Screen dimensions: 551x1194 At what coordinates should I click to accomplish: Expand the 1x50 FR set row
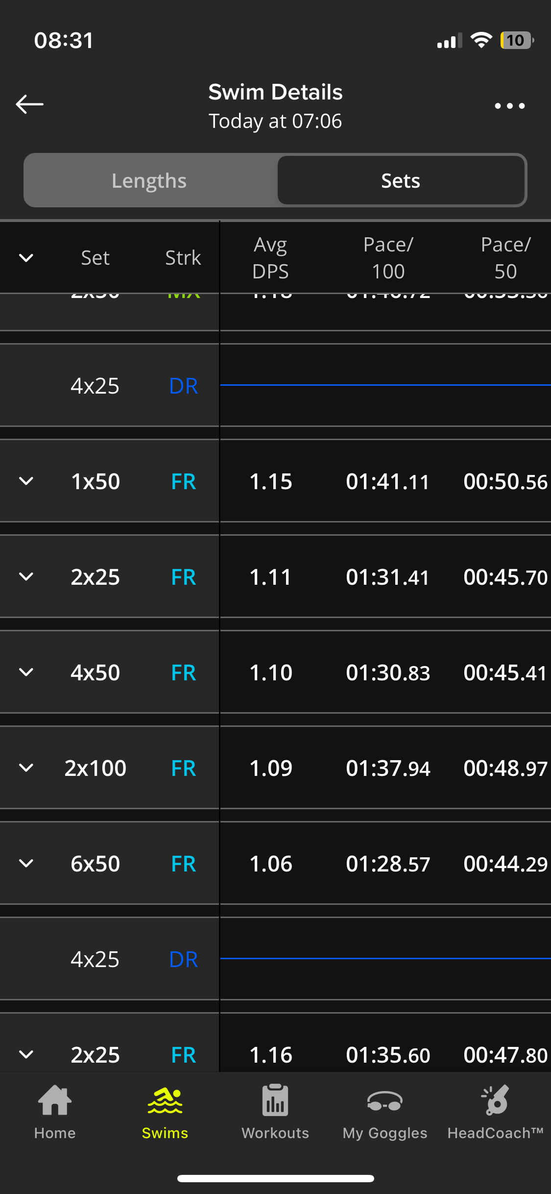(x=26, y=481)
